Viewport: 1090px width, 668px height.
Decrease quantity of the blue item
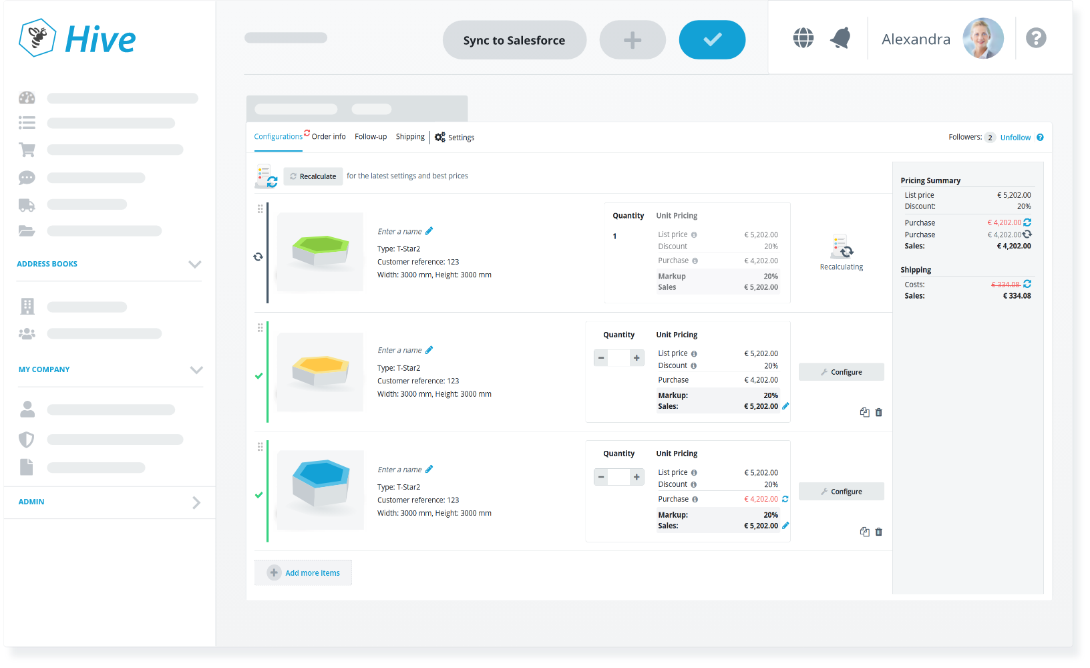point(601,477)
